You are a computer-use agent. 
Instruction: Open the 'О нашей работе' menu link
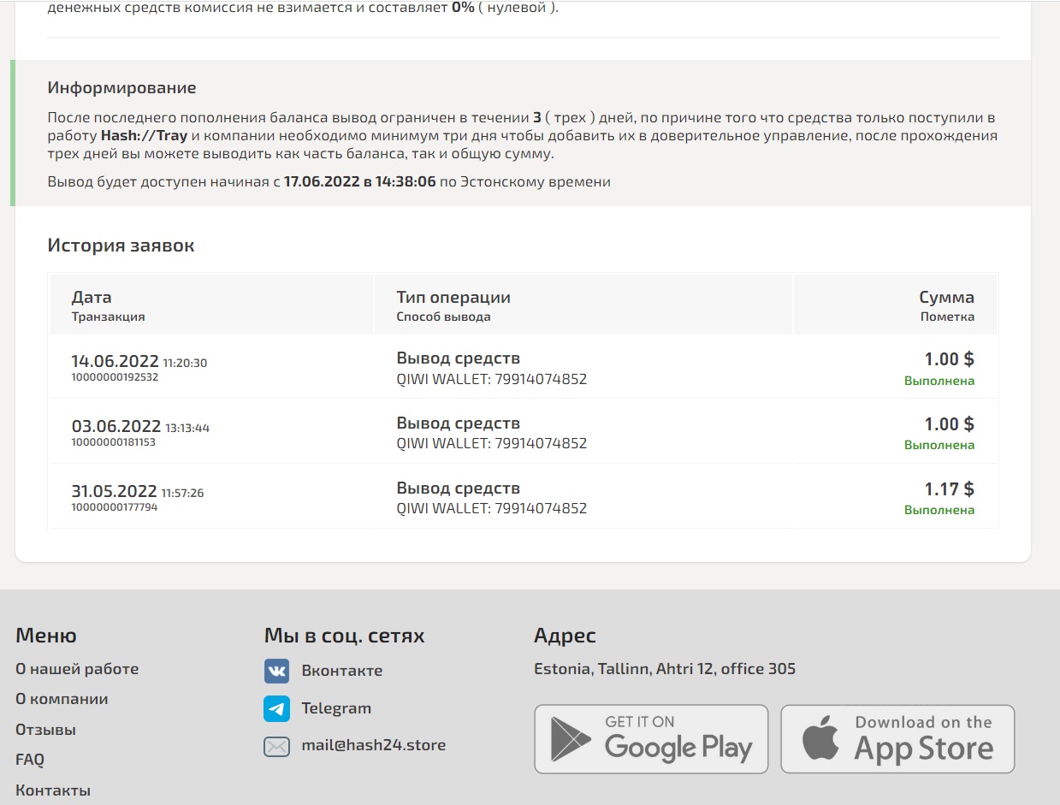tap(77, 669)
